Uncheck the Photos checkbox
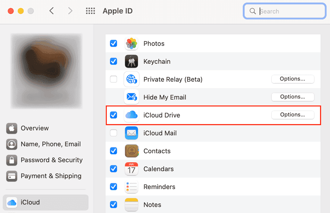330x213 pixels. point(113,43)
